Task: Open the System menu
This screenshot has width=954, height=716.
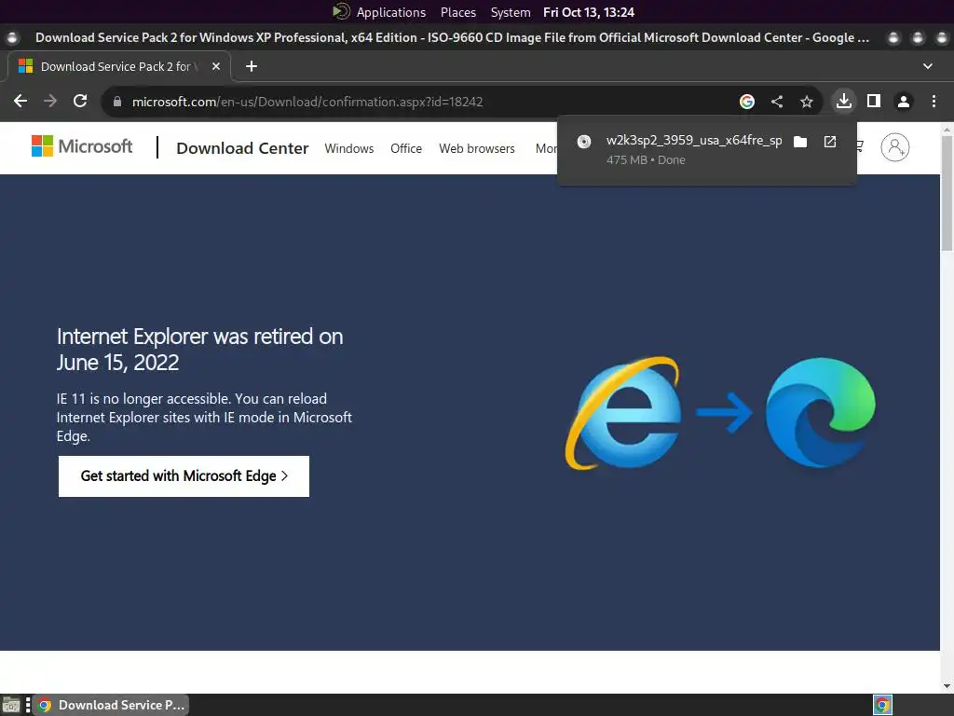Action: pos(511,12)
